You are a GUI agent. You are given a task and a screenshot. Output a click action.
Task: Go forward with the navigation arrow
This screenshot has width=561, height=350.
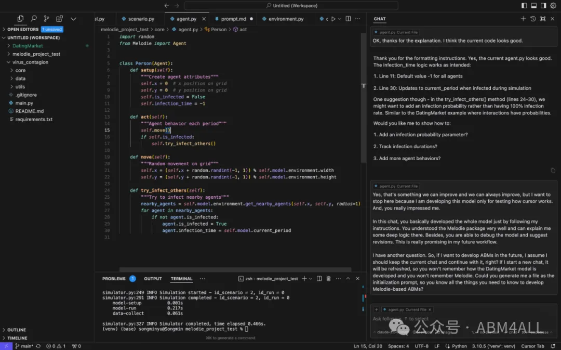(177, 5)
